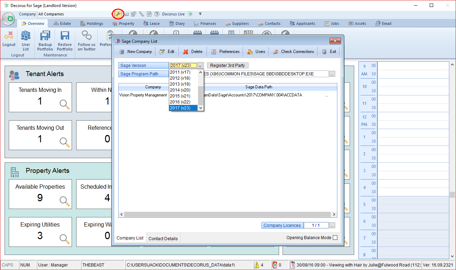Click the Available Properties magnifier

[65, 201]
